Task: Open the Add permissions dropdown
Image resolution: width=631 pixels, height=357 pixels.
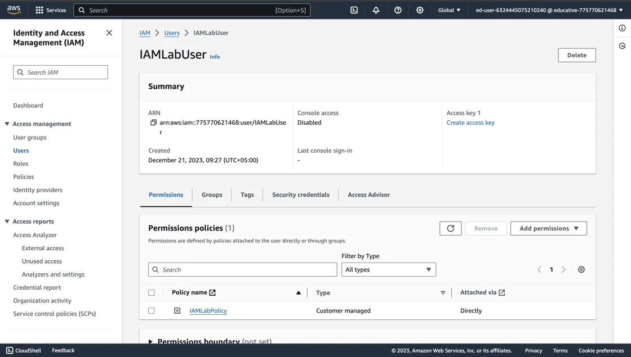Action: 548,228
